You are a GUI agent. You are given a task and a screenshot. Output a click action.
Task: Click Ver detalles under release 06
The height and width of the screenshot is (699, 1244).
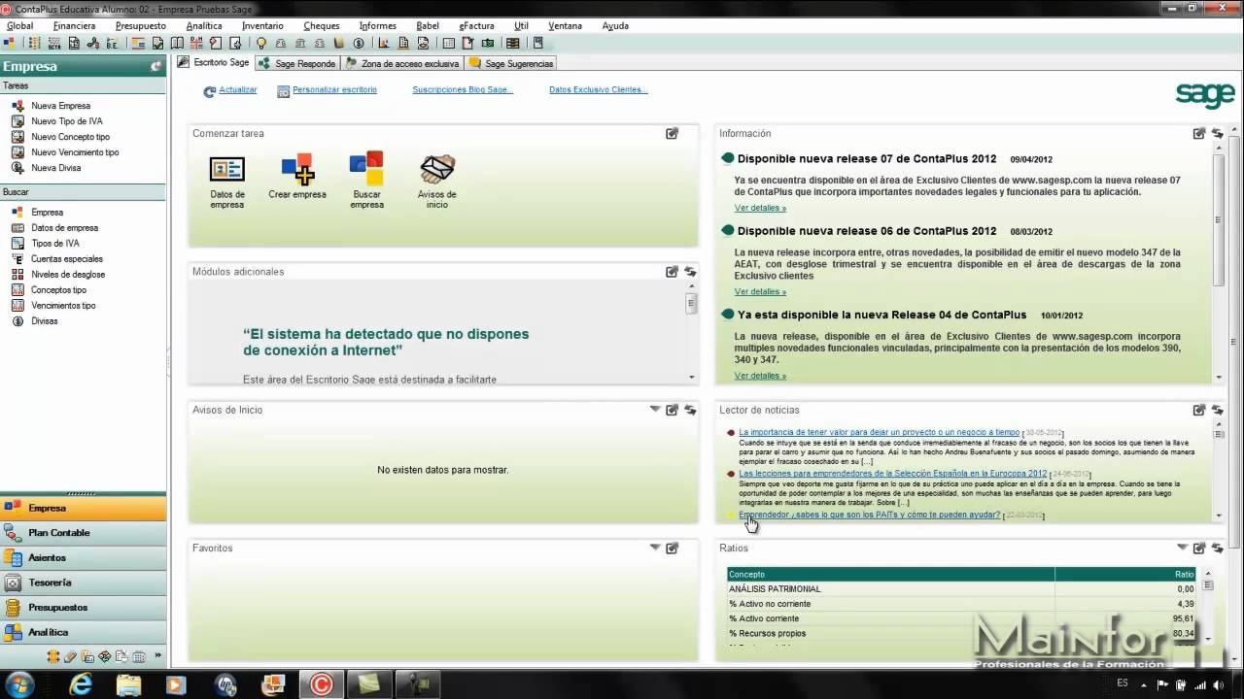(760, 291)
